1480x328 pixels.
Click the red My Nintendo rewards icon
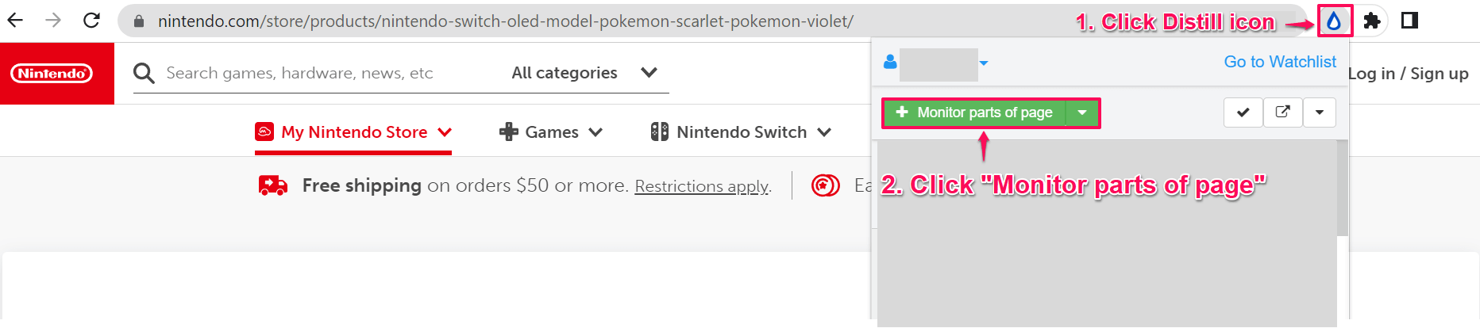(825, 185)
